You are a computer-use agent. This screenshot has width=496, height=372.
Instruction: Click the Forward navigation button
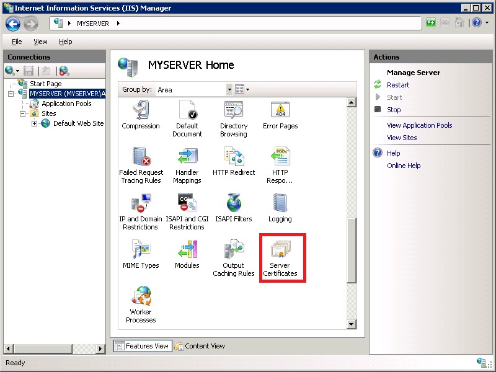31,24
